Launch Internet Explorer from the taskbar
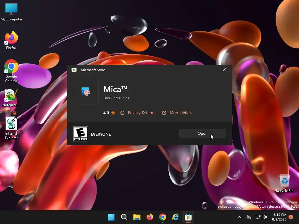Image resolution: width=299 pixels, height=224 pixels. coord(175,217)
